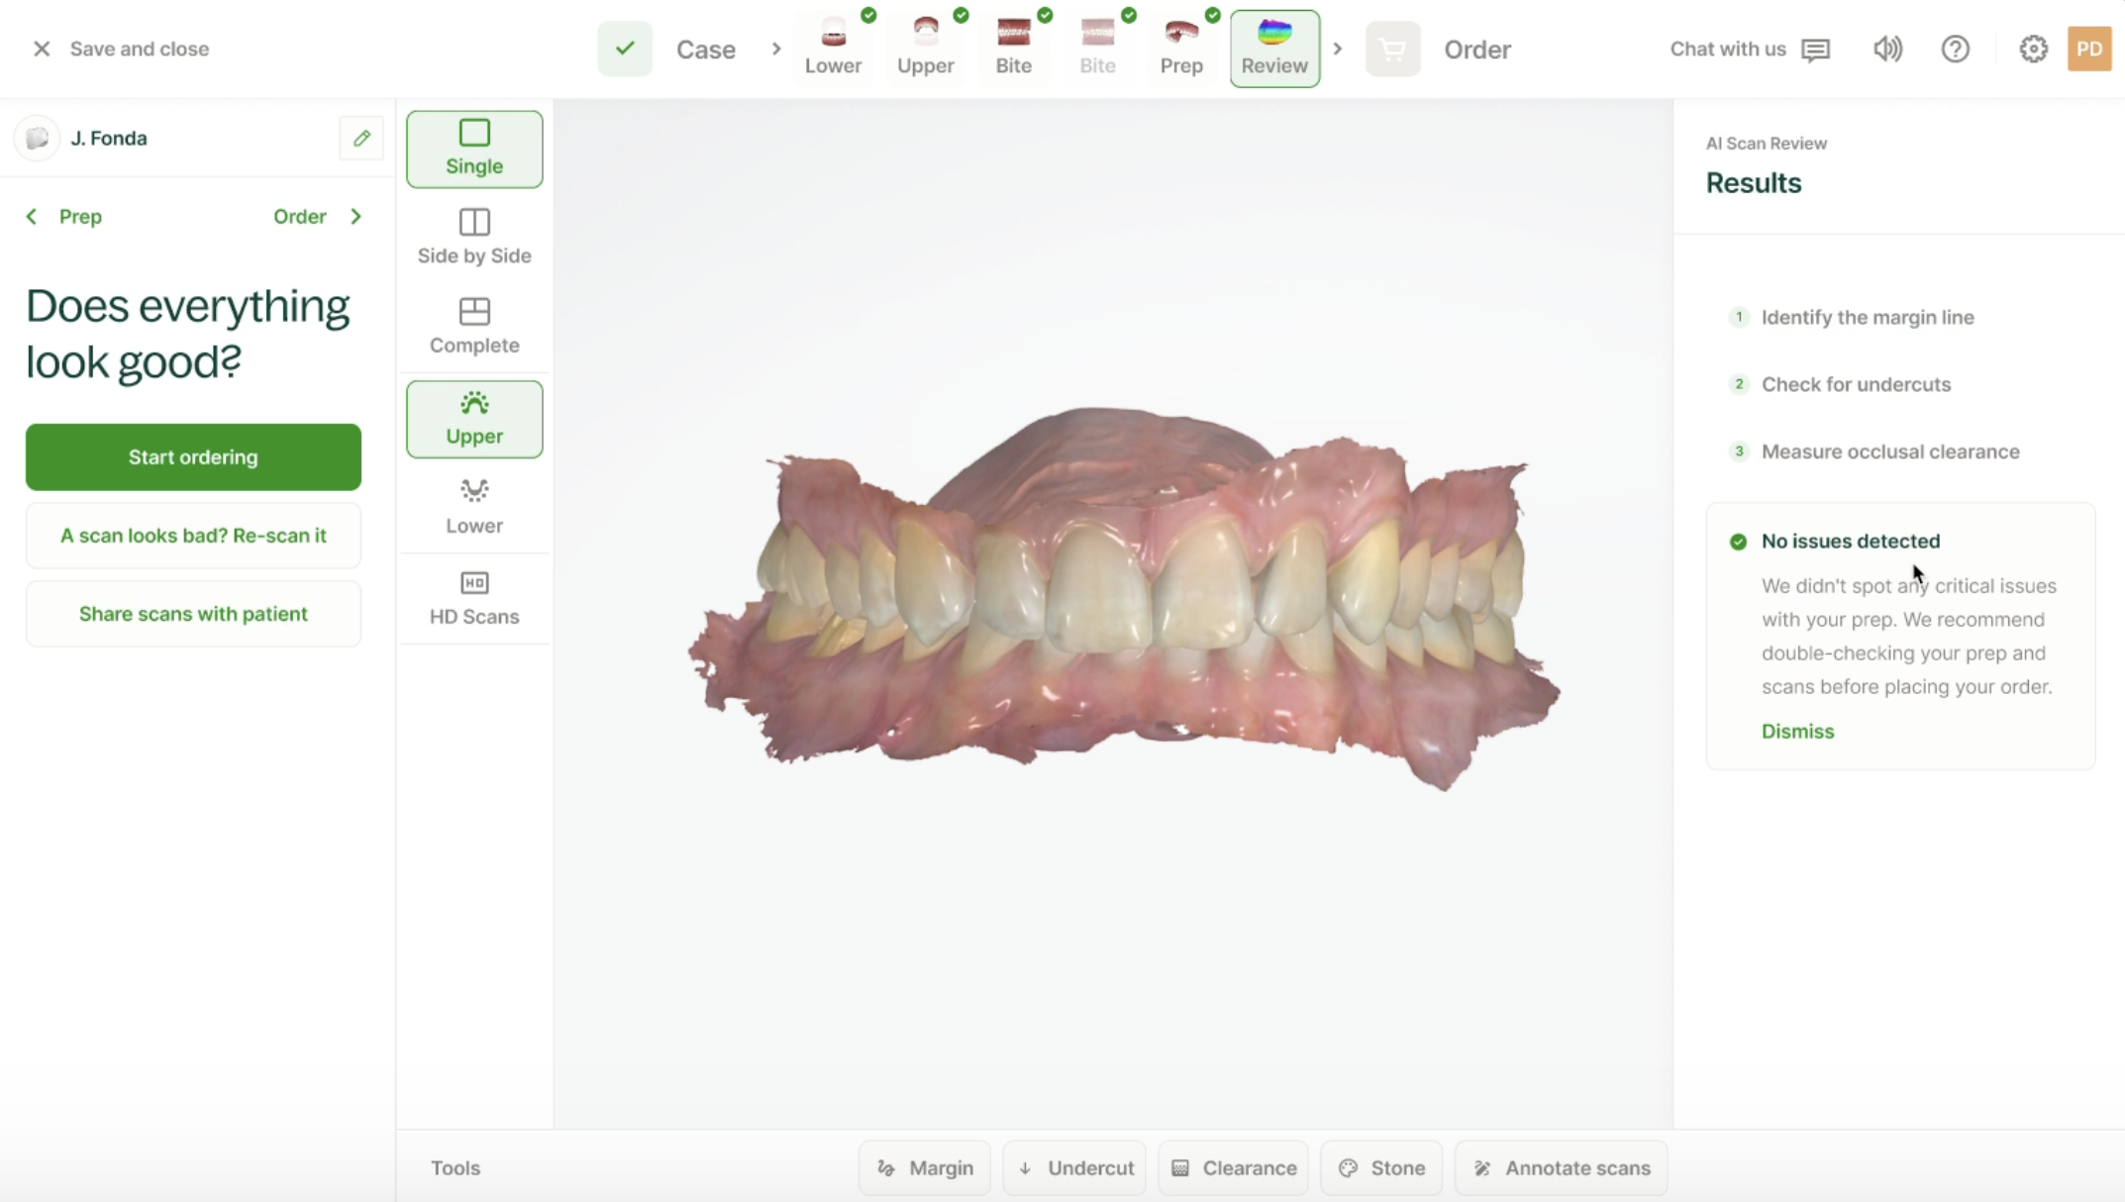
Task: Open settings gear icon
Action: coord(2033,49)
